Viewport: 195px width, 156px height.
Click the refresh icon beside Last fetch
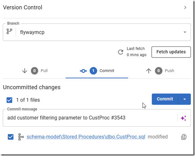(120, 52)
